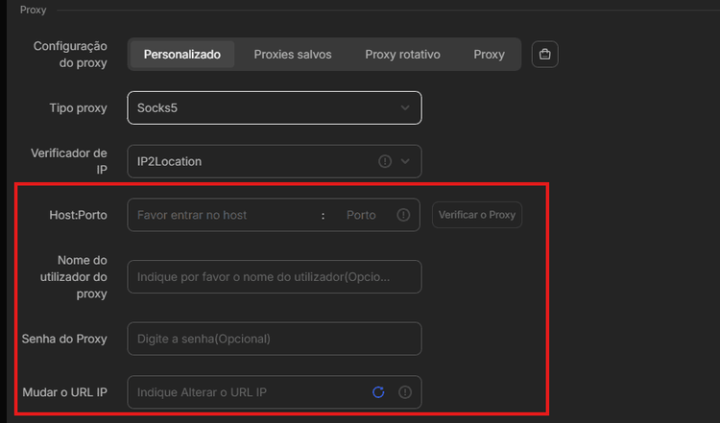The height and width of the screenshot is (423, 720).
Task: Click the Proxy section heading
Action: [33, 10]
